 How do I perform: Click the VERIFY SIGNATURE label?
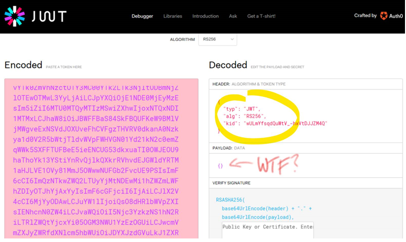[x=231, y=183]
